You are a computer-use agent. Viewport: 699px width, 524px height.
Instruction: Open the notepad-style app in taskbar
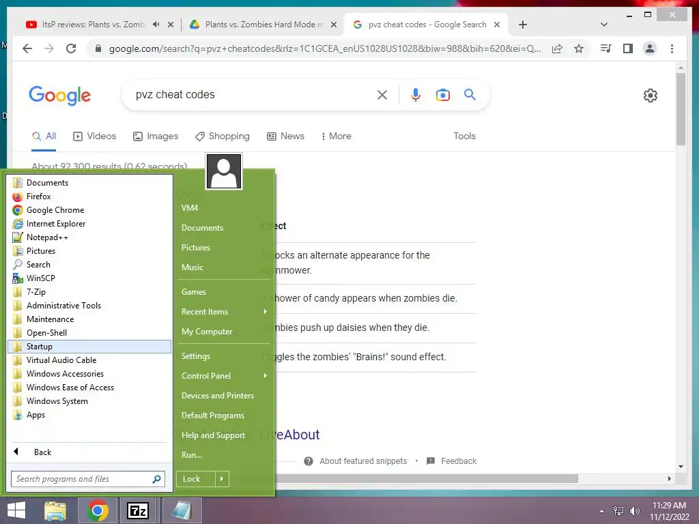pos(182,510)
